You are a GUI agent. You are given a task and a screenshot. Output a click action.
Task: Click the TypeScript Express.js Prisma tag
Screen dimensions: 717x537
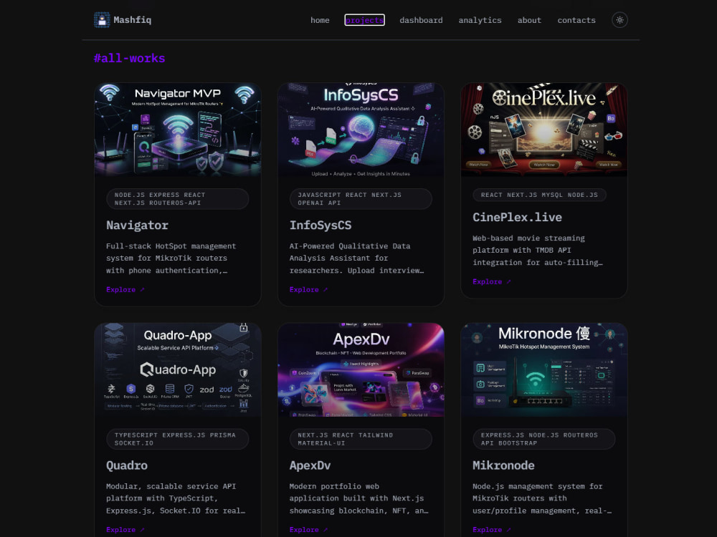coord(178,439)
